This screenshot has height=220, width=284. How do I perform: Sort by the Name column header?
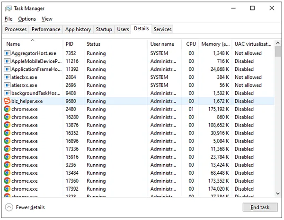coord(33,44)
